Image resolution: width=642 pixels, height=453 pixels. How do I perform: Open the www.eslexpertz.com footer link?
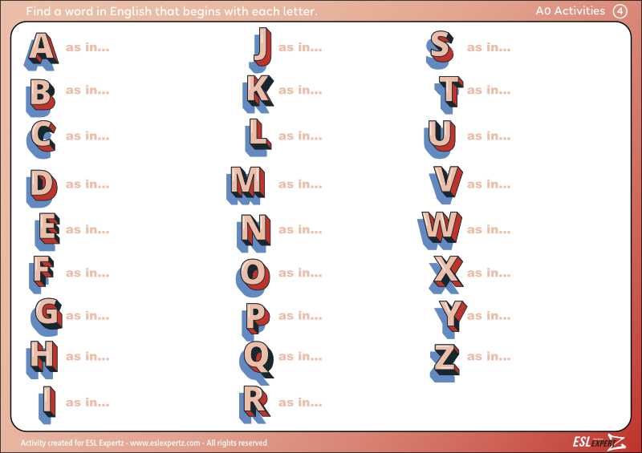165,443
